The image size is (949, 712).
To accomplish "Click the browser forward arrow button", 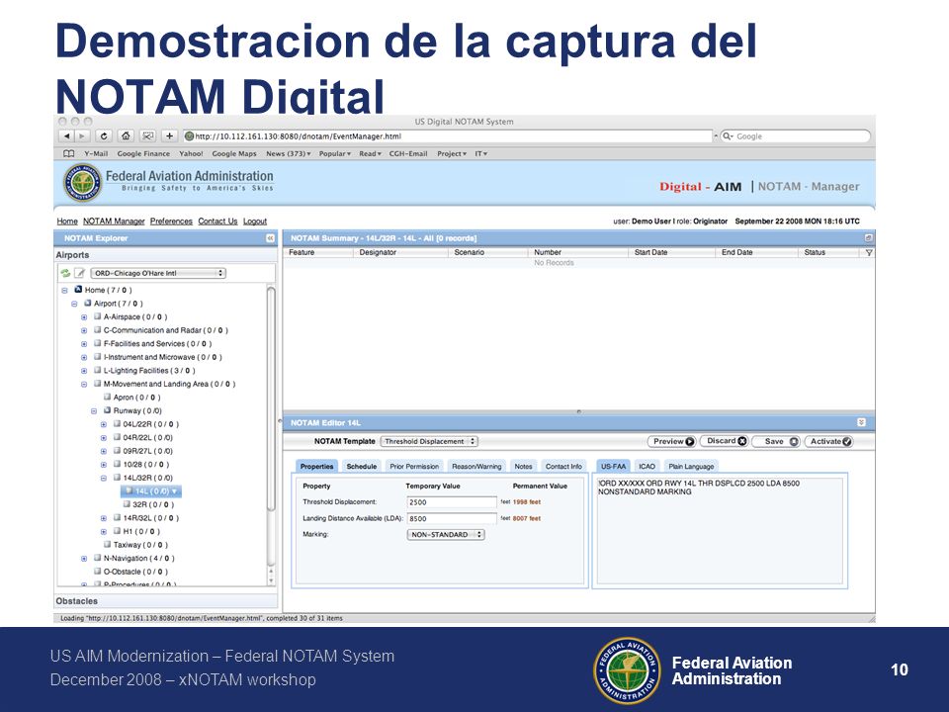I will tap(82, 136).
